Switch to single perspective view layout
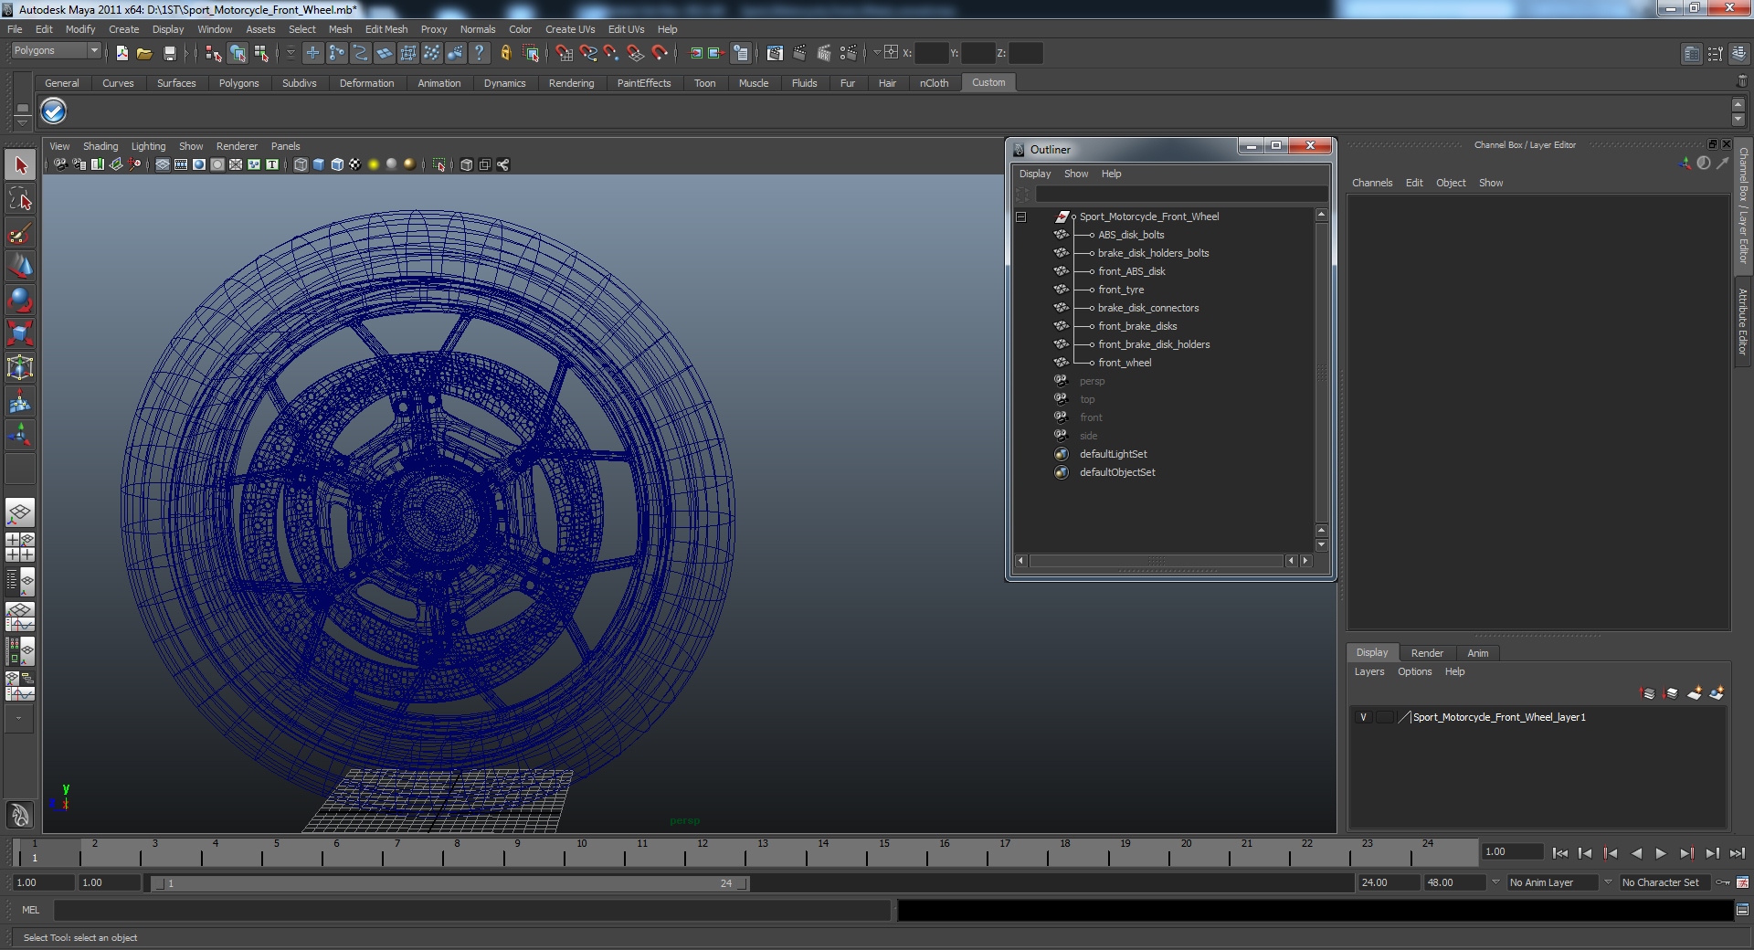The height and width of the screenshot is (950, 1754). click(x=20, y=513)
